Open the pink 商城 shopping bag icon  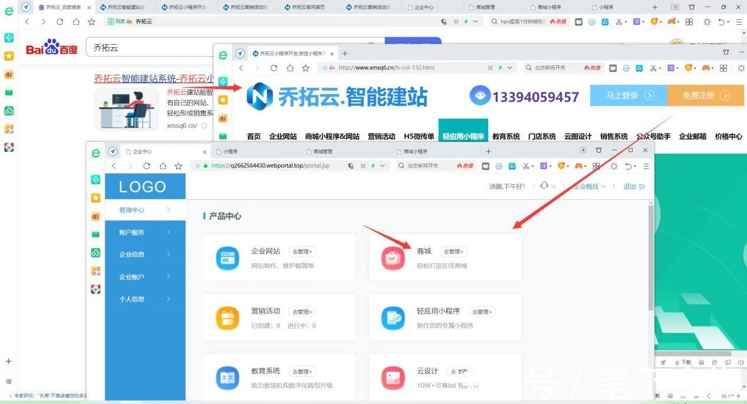393,258
